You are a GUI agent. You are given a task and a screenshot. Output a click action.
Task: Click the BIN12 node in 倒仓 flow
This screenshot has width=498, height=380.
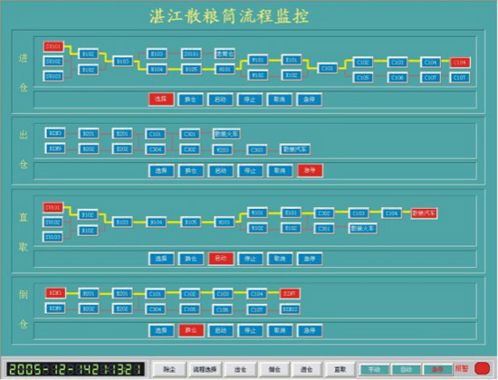(291, 309)
